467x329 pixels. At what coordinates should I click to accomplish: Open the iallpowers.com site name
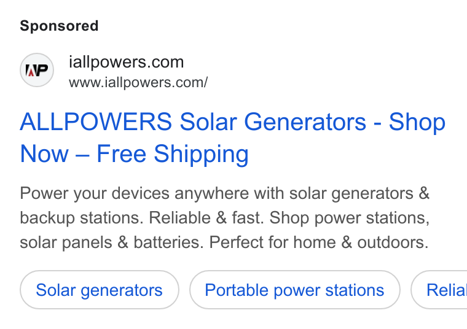point(127,62)
